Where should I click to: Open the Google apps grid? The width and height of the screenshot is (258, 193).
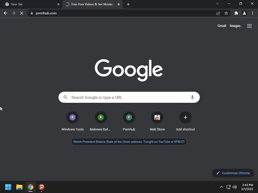[249, 26]
